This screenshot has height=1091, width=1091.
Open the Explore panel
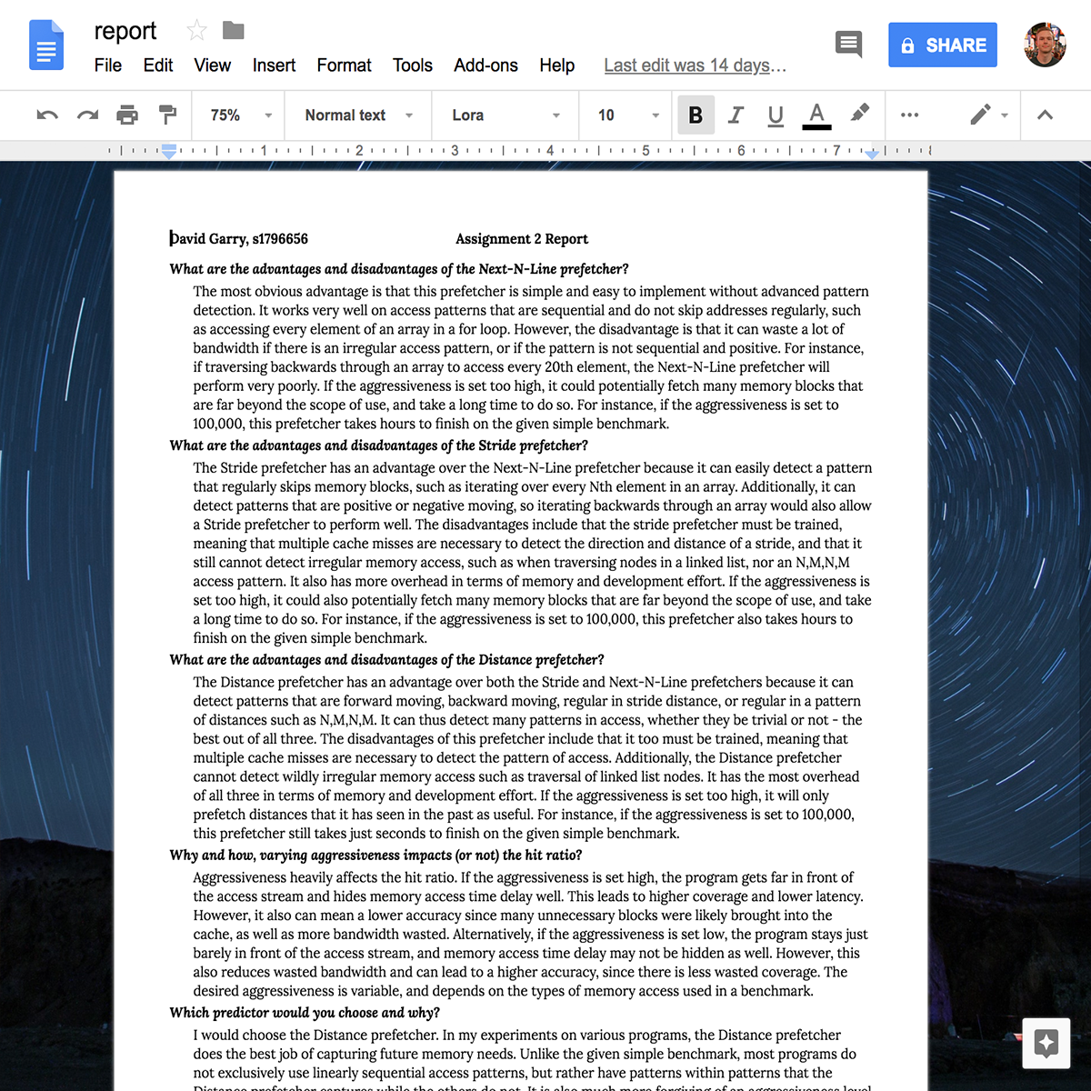point(1046,1044)
